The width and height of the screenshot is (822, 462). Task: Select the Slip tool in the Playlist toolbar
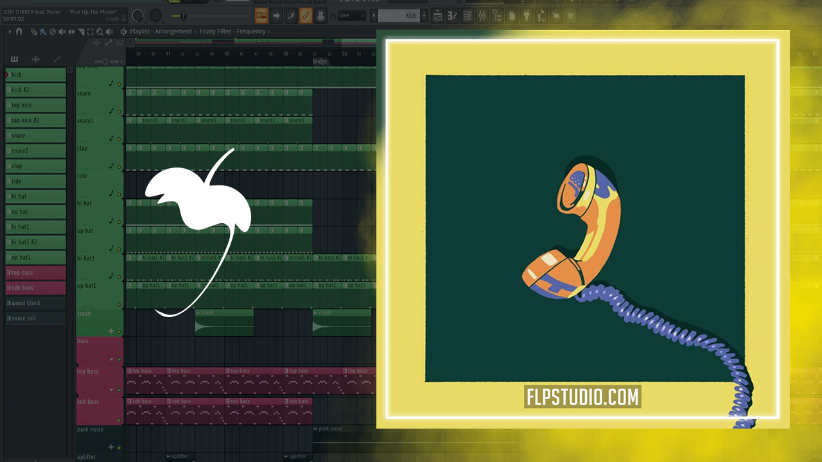click(x=71, y=31)
